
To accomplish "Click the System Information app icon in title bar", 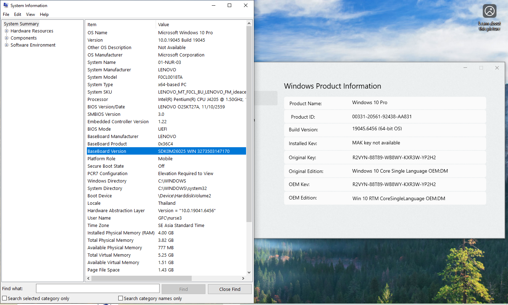I will pyautogui.click(x=6, y=5).
